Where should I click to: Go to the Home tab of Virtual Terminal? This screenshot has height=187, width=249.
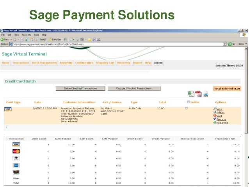(x=5, y=63)
